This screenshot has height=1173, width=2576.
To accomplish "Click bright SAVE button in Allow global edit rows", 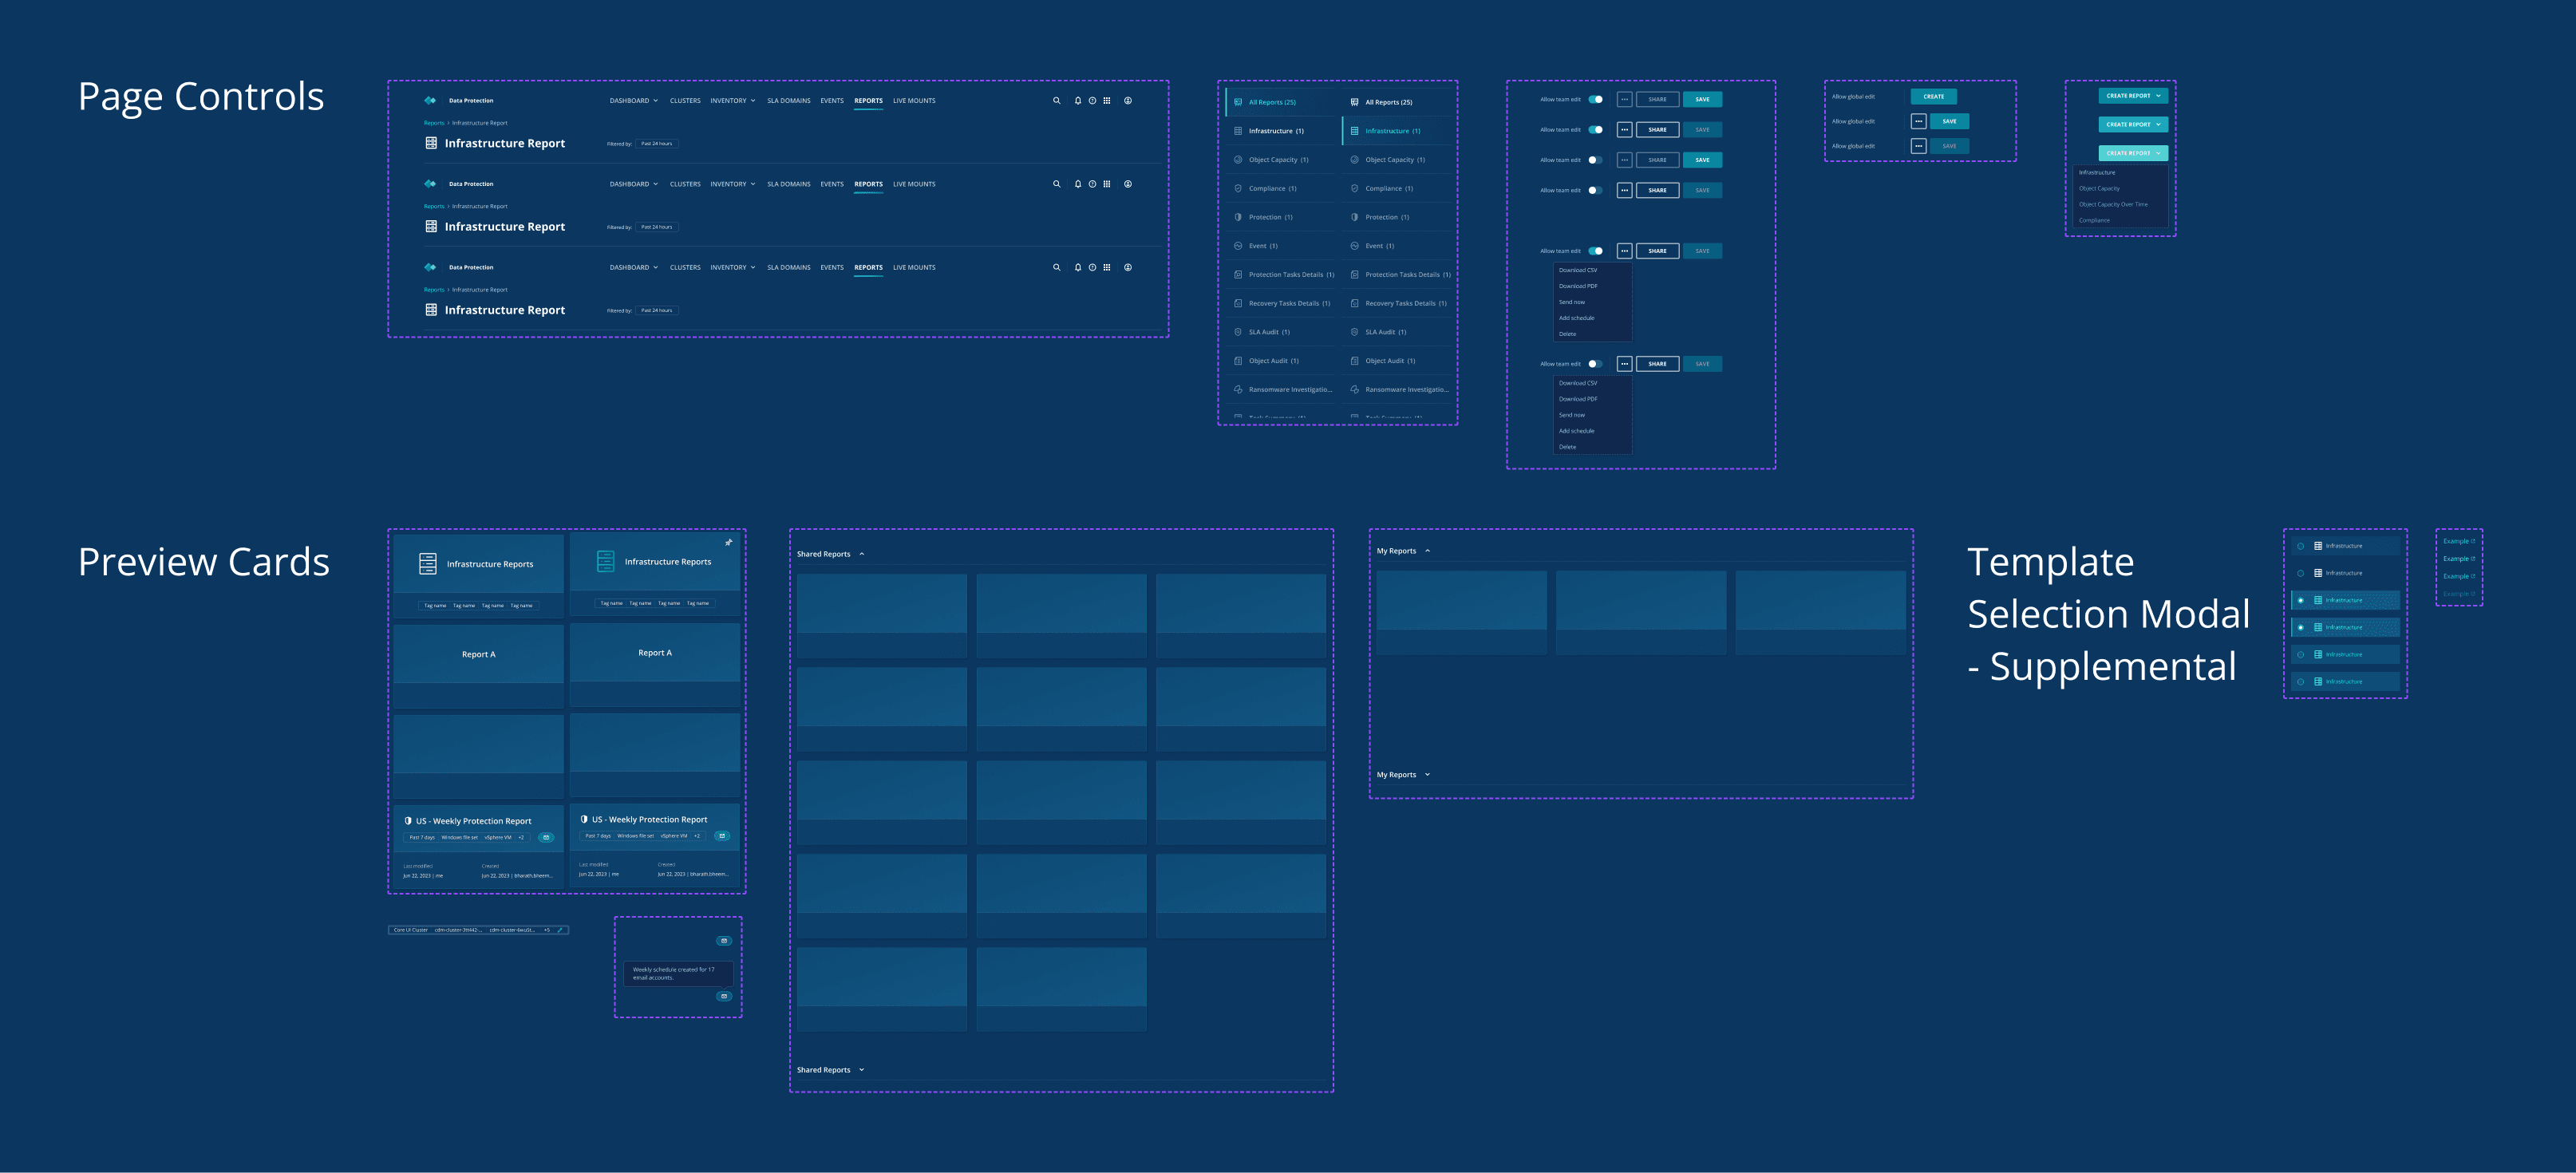I will click(1949, 121).
